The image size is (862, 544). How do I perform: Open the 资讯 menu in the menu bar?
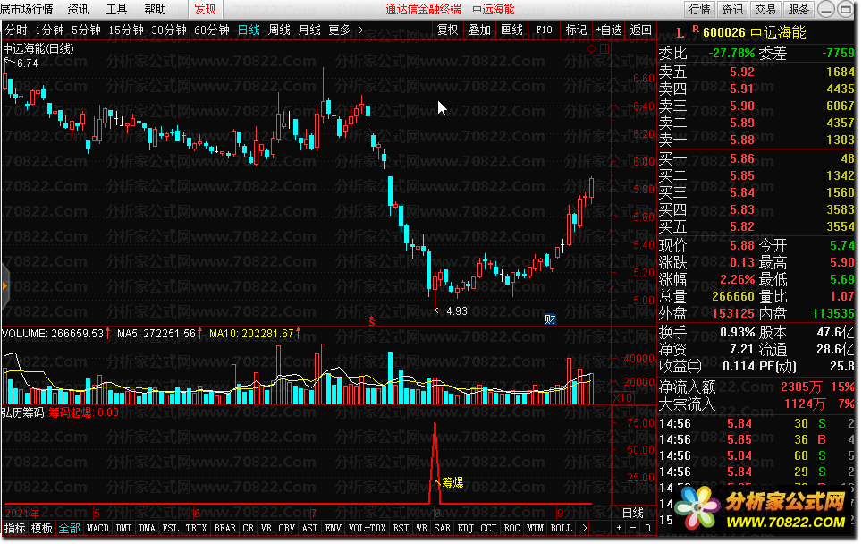click(78, 9)
